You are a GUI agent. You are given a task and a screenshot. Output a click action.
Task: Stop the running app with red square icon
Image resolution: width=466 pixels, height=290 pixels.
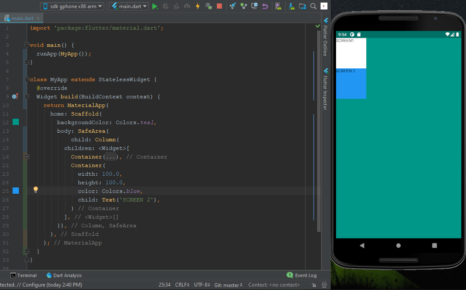tap(219, 6)
